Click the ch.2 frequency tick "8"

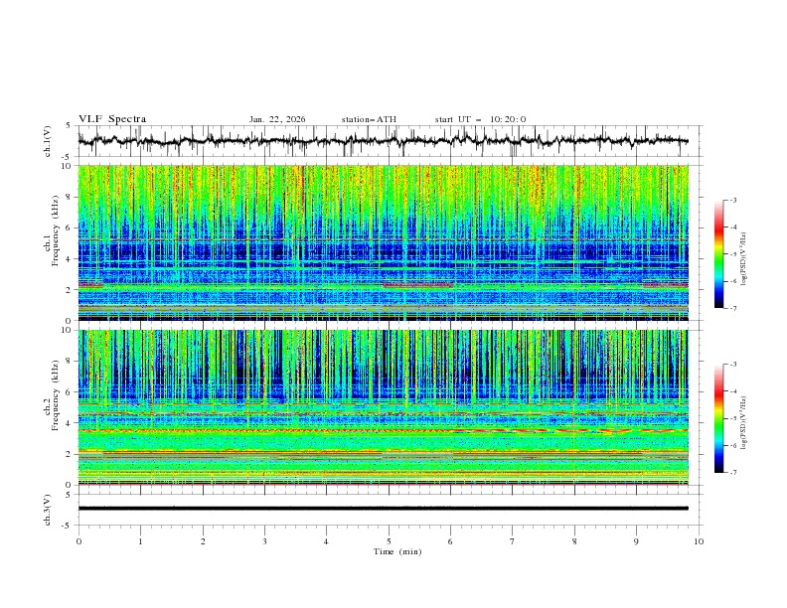pyautogui.click(x=70, y=362)
